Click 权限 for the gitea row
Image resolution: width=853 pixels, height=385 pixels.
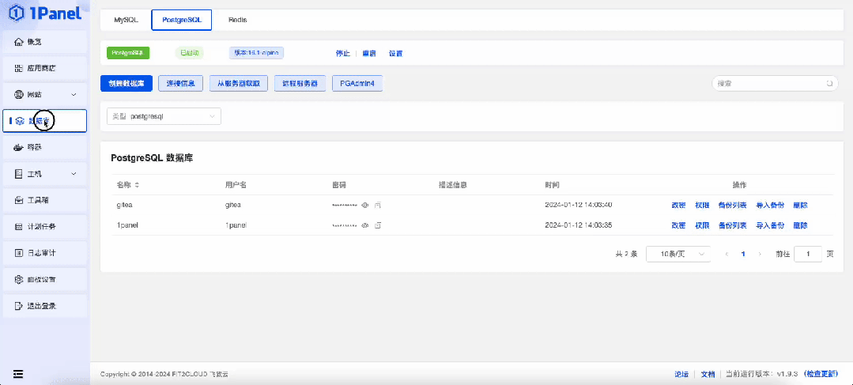click(x=702, y=206)
